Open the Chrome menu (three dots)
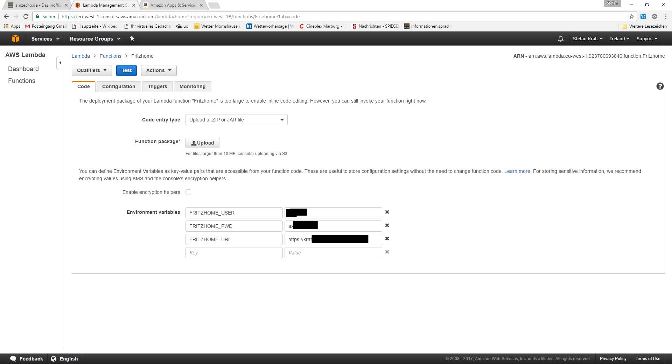The width and height of the screenshot is (672, 364). [x=666, y=16]
